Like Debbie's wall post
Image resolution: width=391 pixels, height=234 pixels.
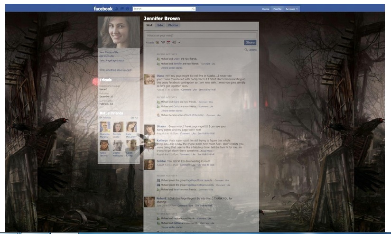(x=194, y=165)
